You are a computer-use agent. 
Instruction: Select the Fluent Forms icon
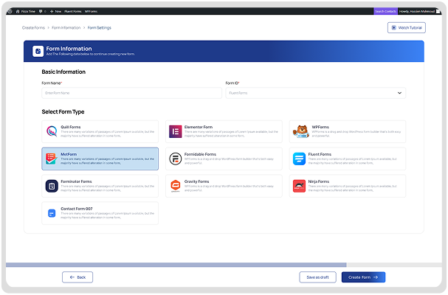click(299, 159)
